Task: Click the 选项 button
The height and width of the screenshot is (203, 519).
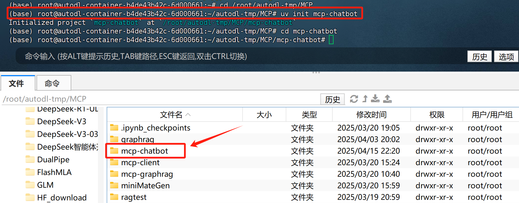Action: click(x=506, y=57)
